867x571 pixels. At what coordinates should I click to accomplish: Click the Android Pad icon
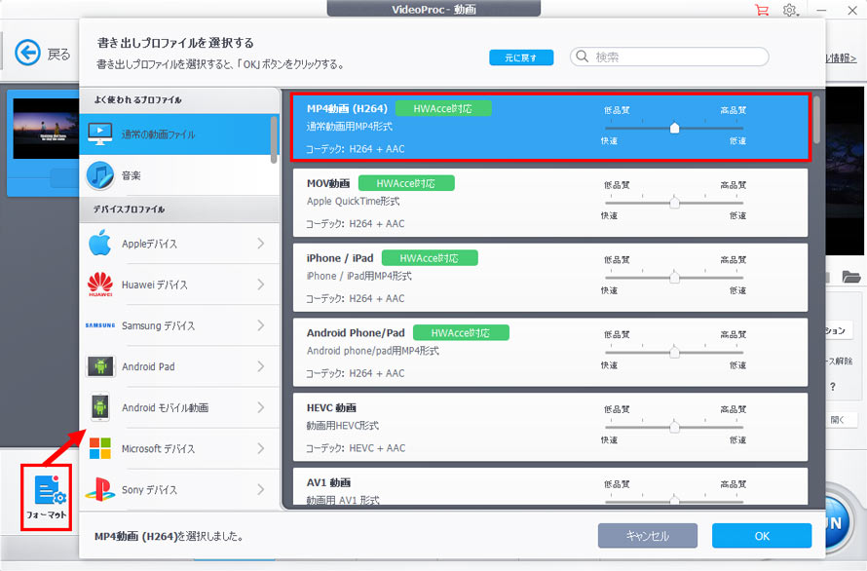tap(100, 366)
